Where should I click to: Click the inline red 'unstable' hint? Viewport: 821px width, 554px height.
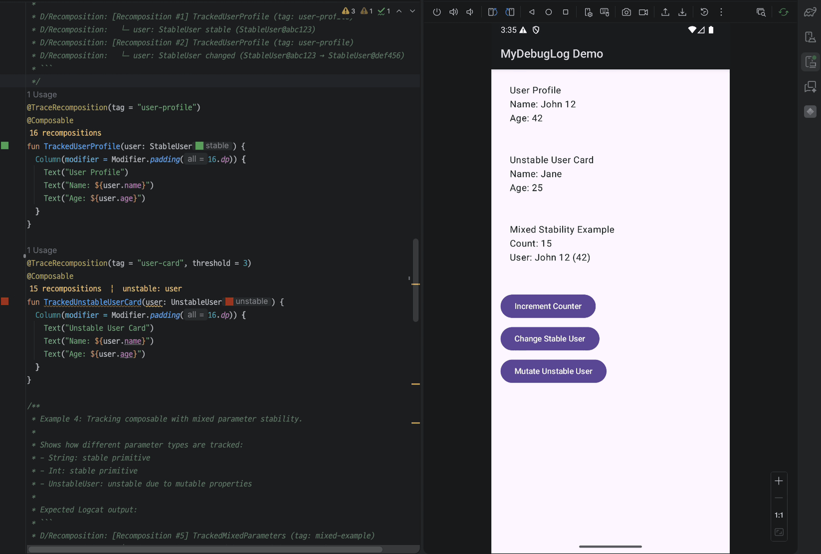coord(248,301)
